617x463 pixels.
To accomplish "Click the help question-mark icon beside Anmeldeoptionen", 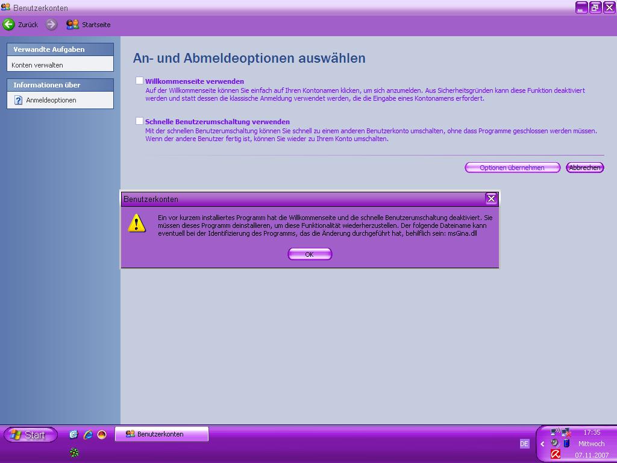I will point(19,100).
